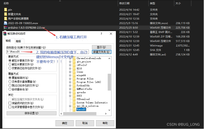Confirm extraction with 确定 button
The image size is (204, 129).
pos(64,123)
